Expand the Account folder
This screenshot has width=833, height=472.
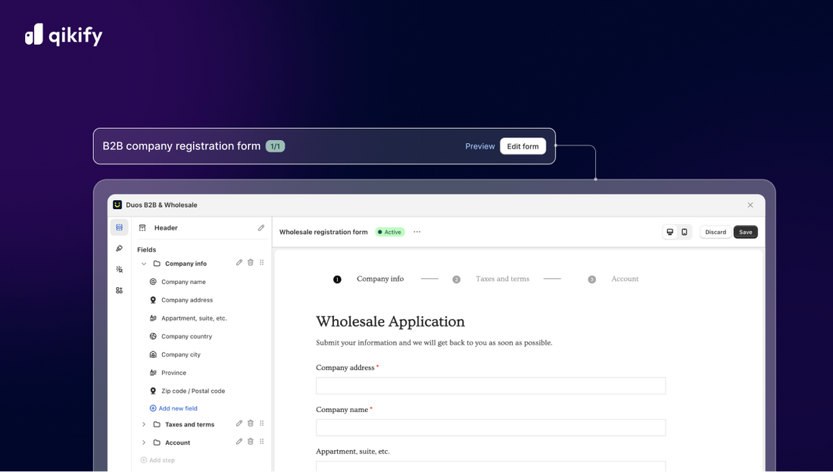tap(144, 442)
